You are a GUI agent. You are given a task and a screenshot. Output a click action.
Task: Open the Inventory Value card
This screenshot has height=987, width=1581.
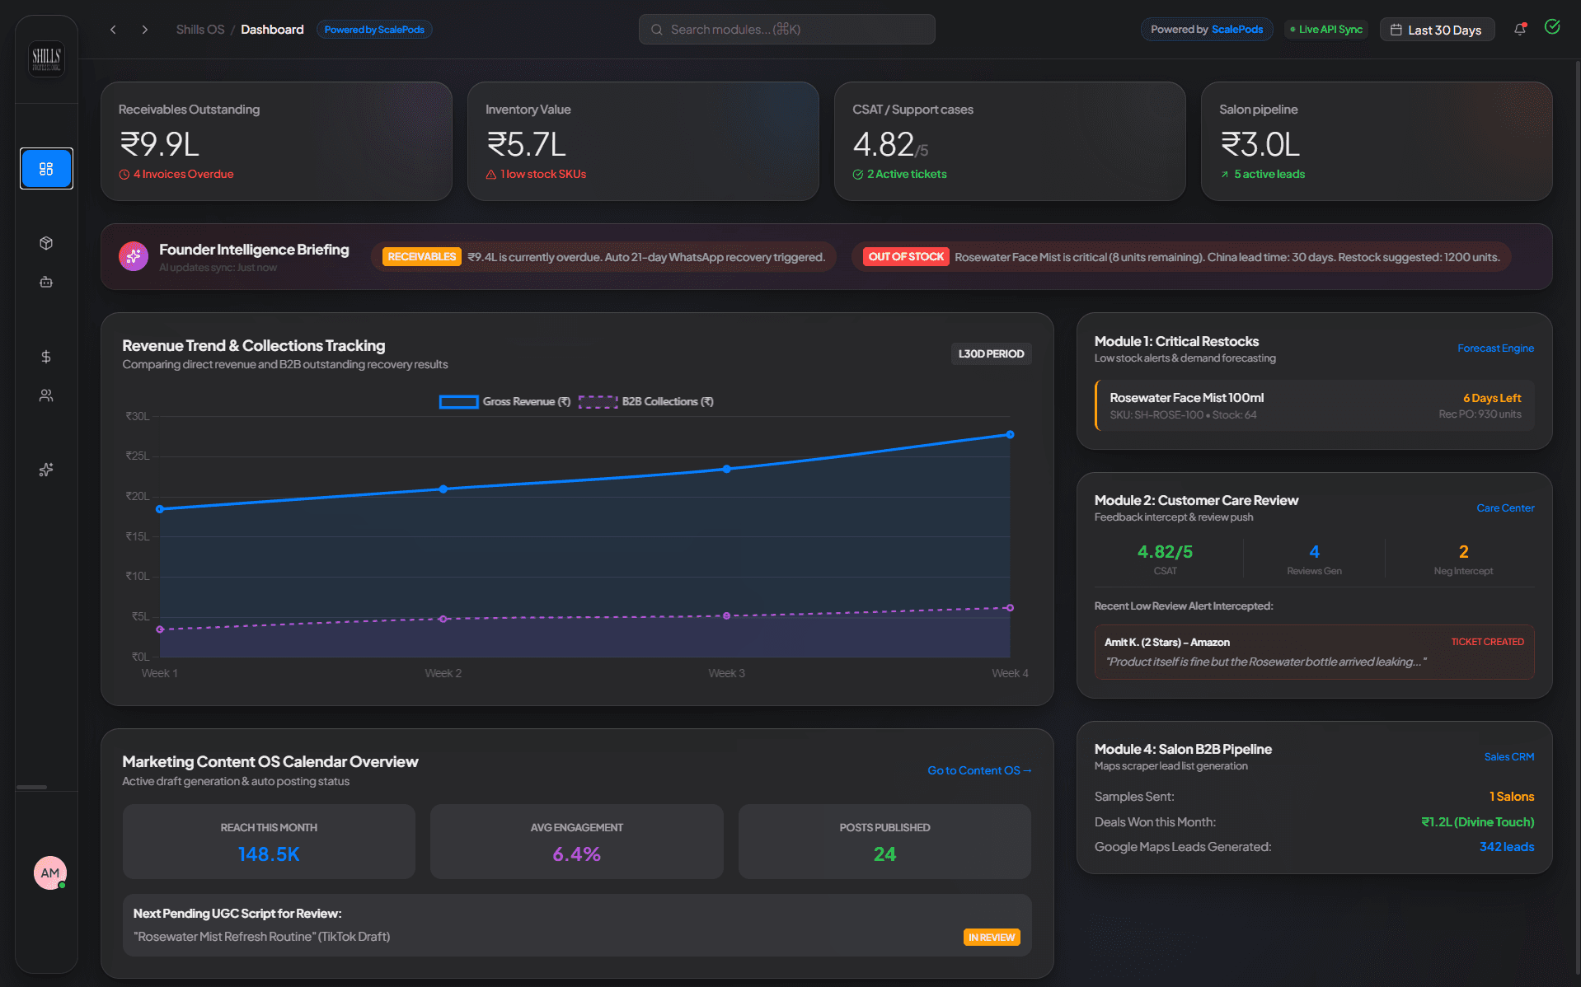[x=643, y=141]
